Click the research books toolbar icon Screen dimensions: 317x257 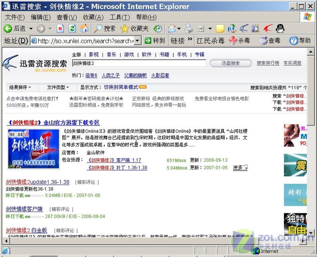[256, 29]
